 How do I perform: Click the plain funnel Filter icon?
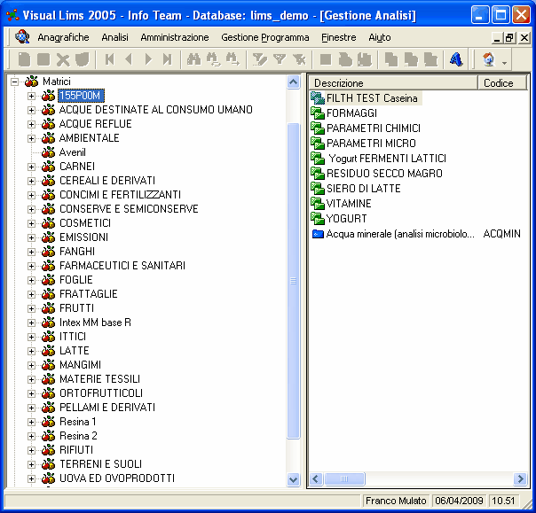[280, 59]
